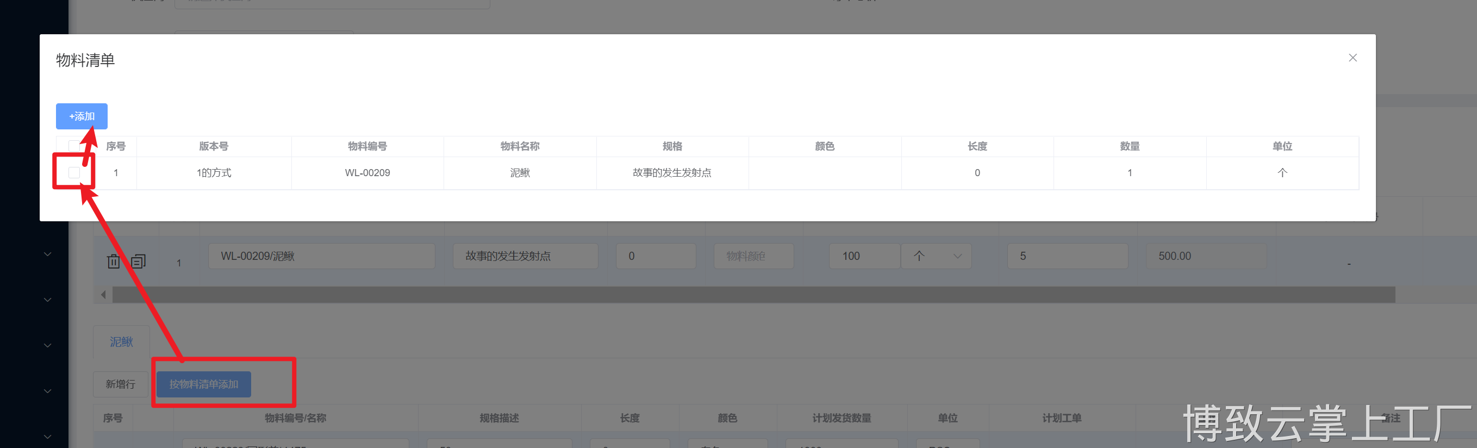Screen dimensions: 1477x448
Task: Close the 物料清单 dialog
Action: pyautogui.click(x=1353, y=58)
